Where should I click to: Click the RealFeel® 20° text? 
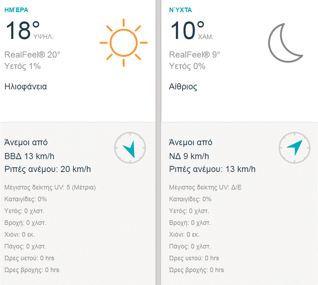tap(32, 55)
